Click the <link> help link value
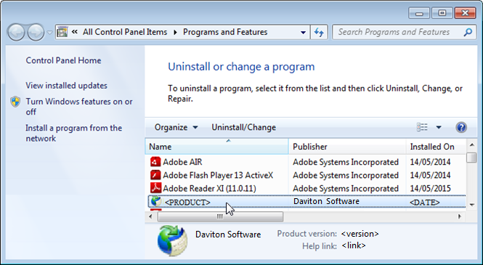Screen dimensions: 483x265 354,245
